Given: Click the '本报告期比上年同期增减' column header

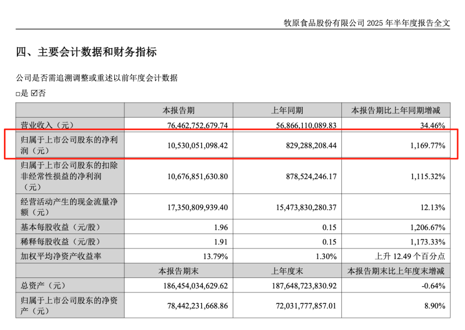Looking at the screenshot, I should tap(396, 111).
